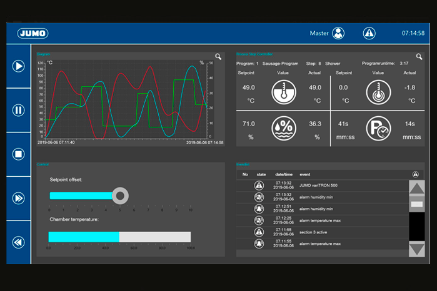Stop the program using the stop icon
The width and height of the screenshot is (437, 291).
click(x=18, y=154)
